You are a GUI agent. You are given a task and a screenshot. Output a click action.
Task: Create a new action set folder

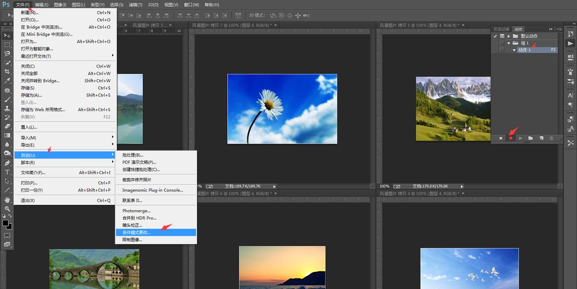point(530,138)
